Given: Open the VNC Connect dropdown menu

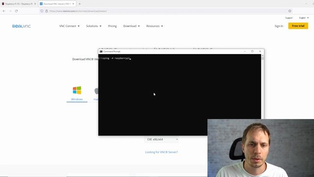Looking at the screenshot, I should click(x=69, y=26).
